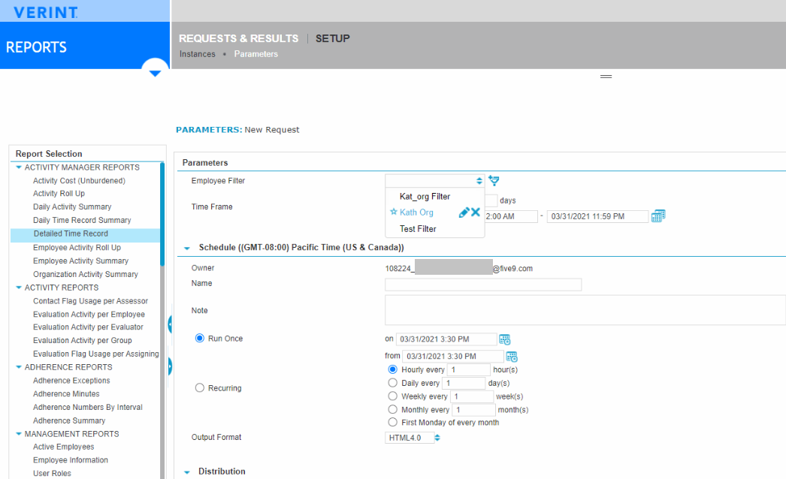Screen dimensions: 786x479
Task: Choose Weekly every recurrence
Action: point(392,396)
